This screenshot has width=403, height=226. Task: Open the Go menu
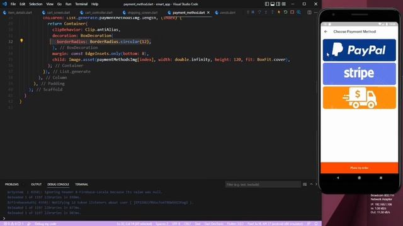pyautogui.click(x=59, y=4)
